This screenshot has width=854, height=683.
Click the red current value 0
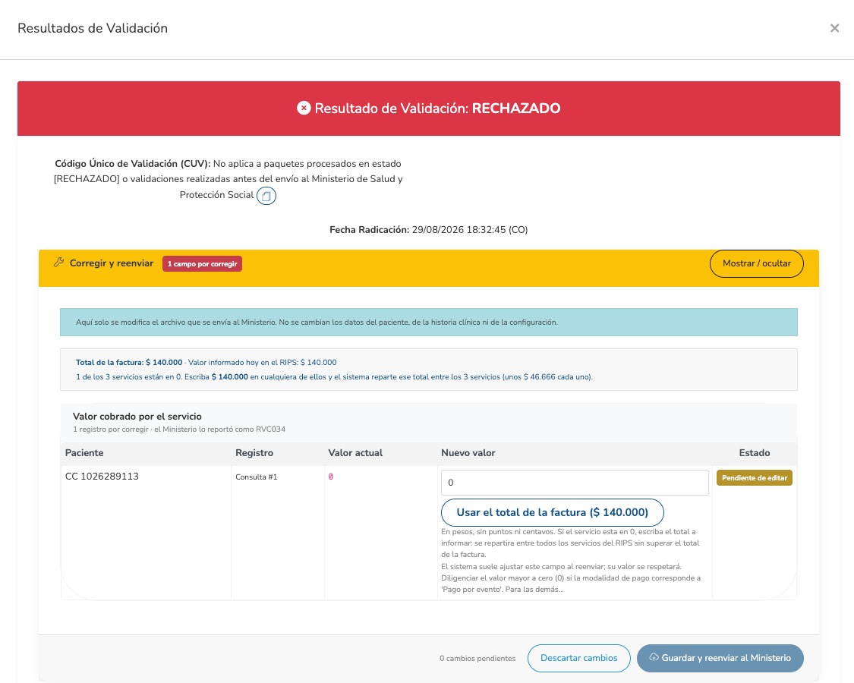click(331, 477)
